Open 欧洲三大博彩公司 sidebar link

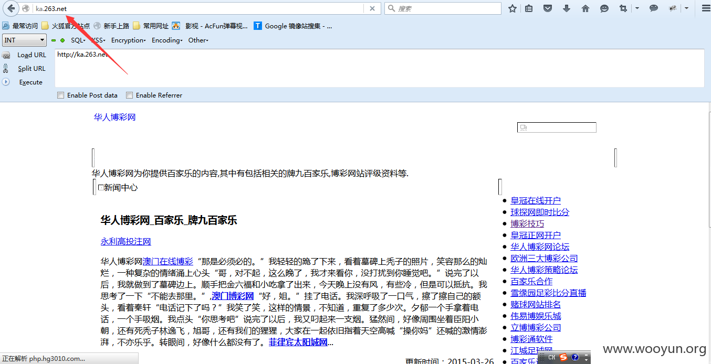(x=544, y=259)
